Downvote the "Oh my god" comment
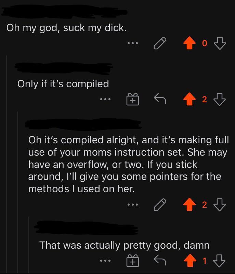 click(x=220, y=43)
